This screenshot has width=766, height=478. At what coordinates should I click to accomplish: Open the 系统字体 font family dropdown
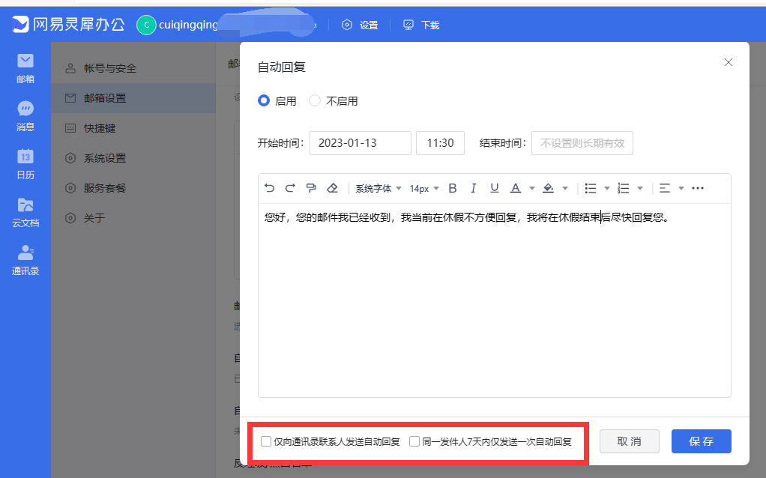[x=378, y=189]
